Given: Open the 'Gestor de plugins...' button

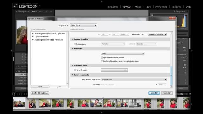Looking at the screenshot, I should (x=40, y=93).
